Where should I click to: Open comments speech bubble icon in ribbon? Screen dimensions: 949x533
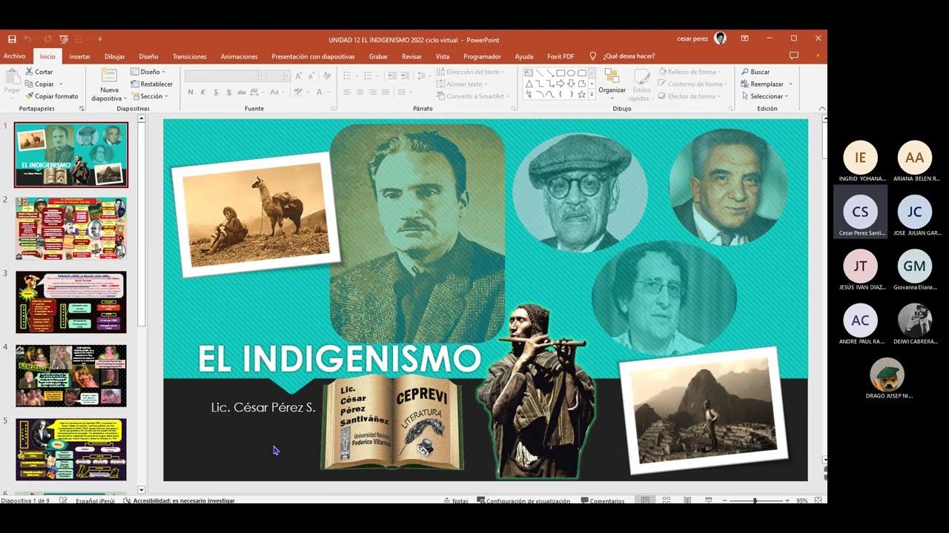click(794, 56)
